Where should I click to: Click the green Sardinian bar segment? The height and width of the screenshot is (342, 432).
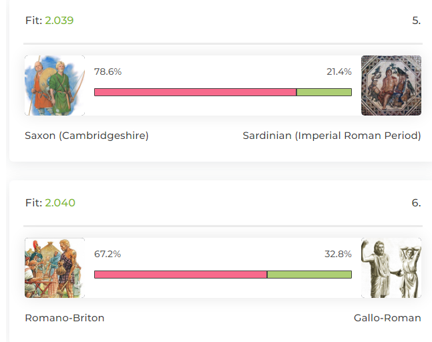click(x=324, y=92)
